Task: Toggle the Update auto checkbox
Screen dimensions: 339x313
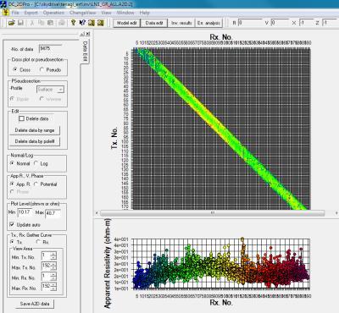Action: [x=12, y=224]
